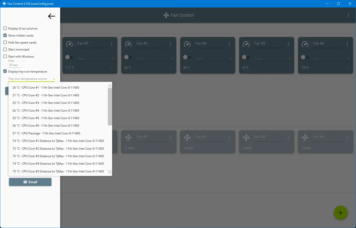
Task: Click the Fan Control logo icon in the header
Action: 166,15
